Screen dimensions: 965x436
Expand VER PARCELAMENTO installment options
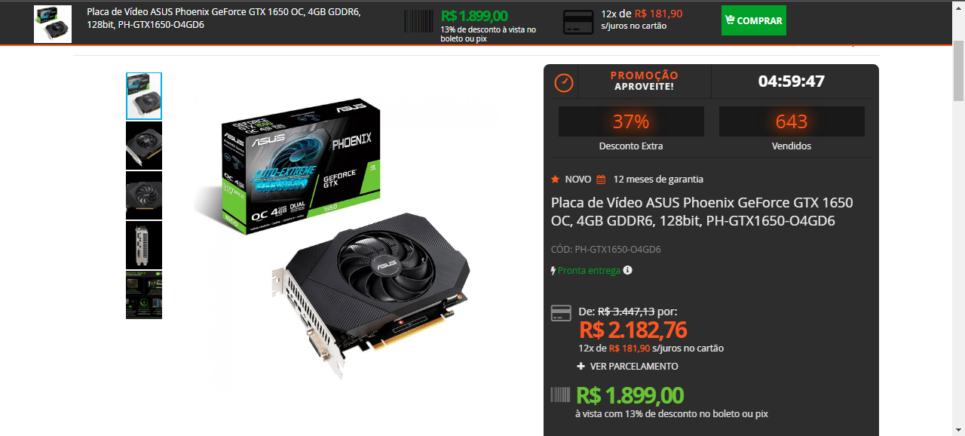coord(627,366)
